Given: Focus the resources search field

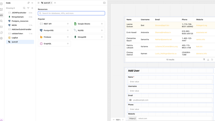Looking at the screenshot, I should tap(71, 13).
